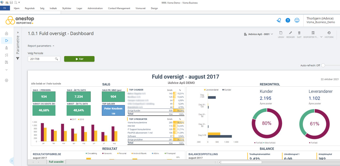Click the Øvrige kunder row in Top 5 Kunder
The image size is (340, 166).
[156, 110]
